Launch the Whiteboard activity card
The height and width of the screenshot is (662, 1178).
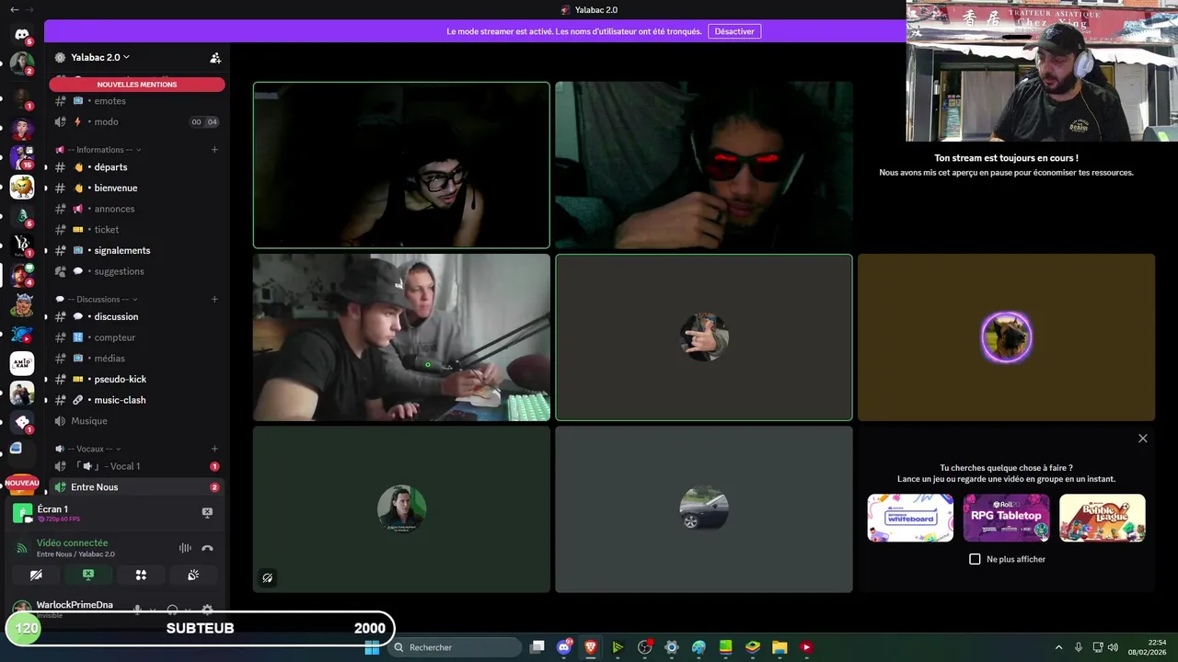(910, 518)
